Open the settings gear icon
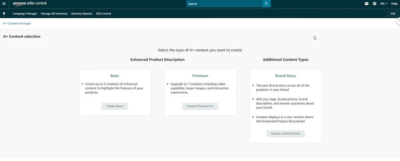Viewport: 400px width, 161px height. pos(375,4)
